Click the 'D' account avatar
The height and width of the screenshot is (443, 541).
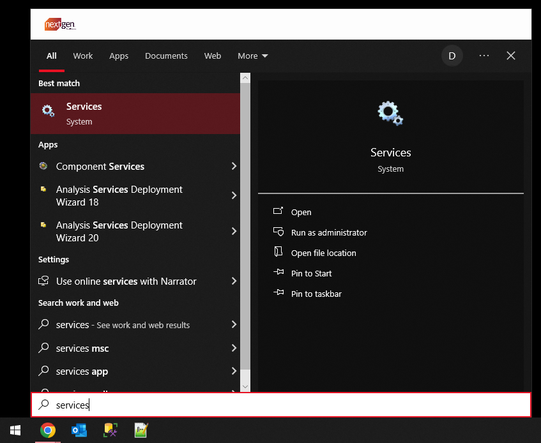452,56
